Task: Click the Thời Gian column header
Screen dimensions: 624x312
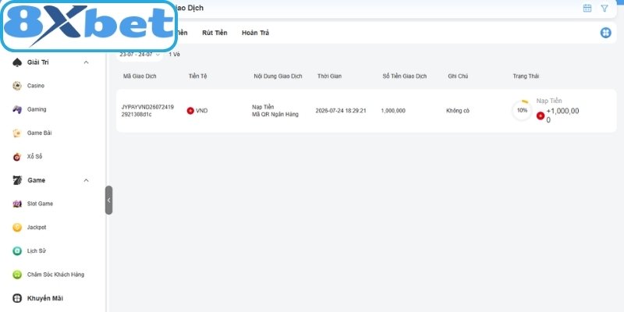Action: [x=329, y=76]
